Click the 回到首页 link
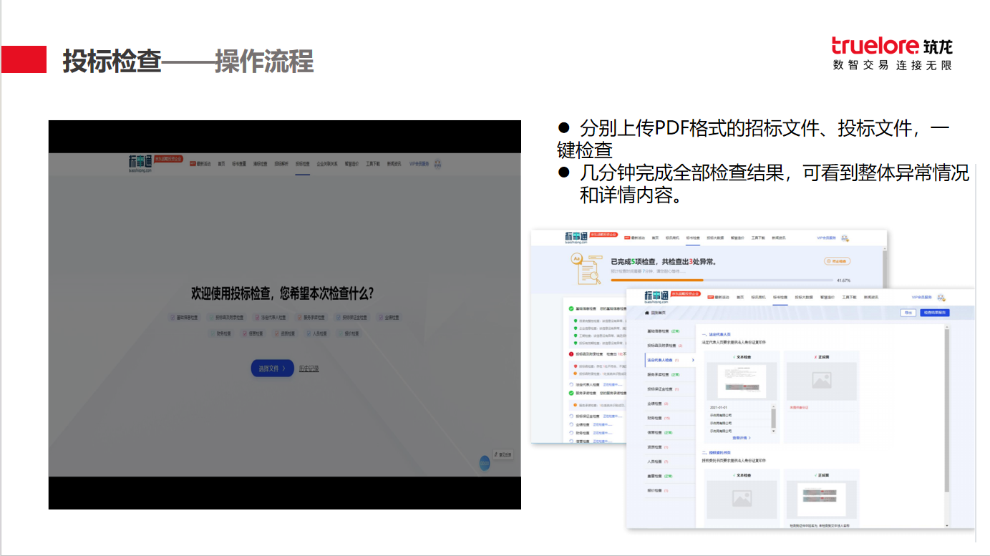 659,313
